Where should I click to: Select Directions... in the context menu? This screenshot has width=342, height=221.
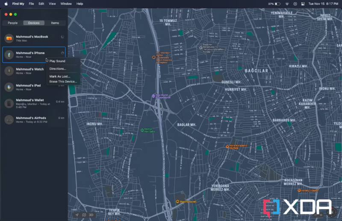point(58,69)
